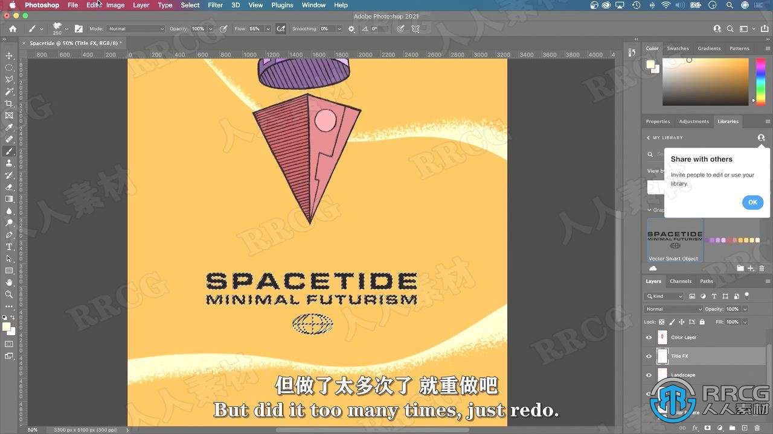Image resolution: width=773 pixels, height=434 pixels.
Task: Select the Hand tool
Action: pyautogui.click(x=9, y=282)
